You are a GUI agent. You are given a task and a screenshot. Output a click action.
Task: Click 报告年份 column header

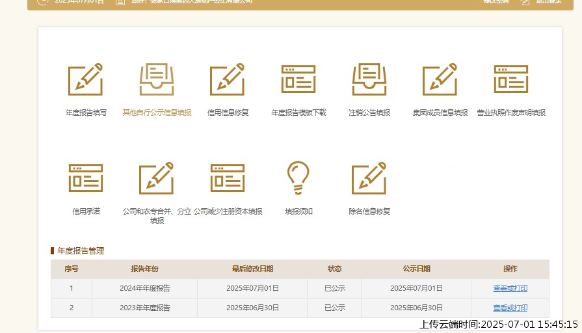(x=145, y=269)
